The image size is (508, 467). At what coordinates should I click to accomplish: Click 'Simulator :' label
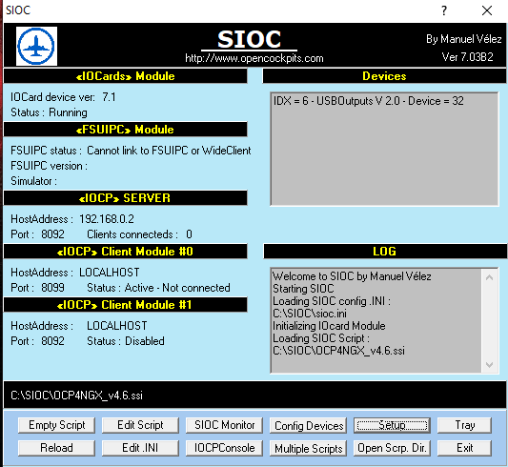tap(34, 181)
